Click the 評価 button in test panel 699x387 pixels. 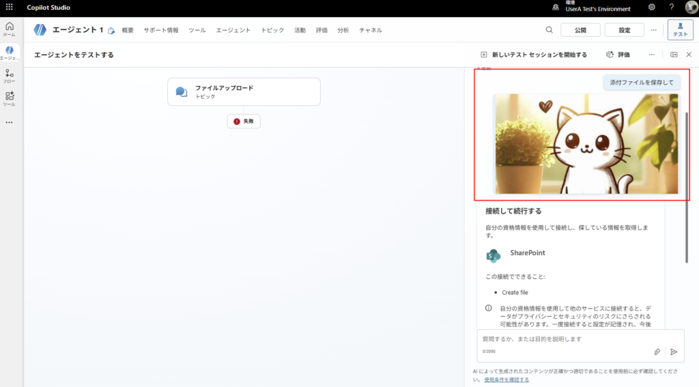tap(618, 55)
